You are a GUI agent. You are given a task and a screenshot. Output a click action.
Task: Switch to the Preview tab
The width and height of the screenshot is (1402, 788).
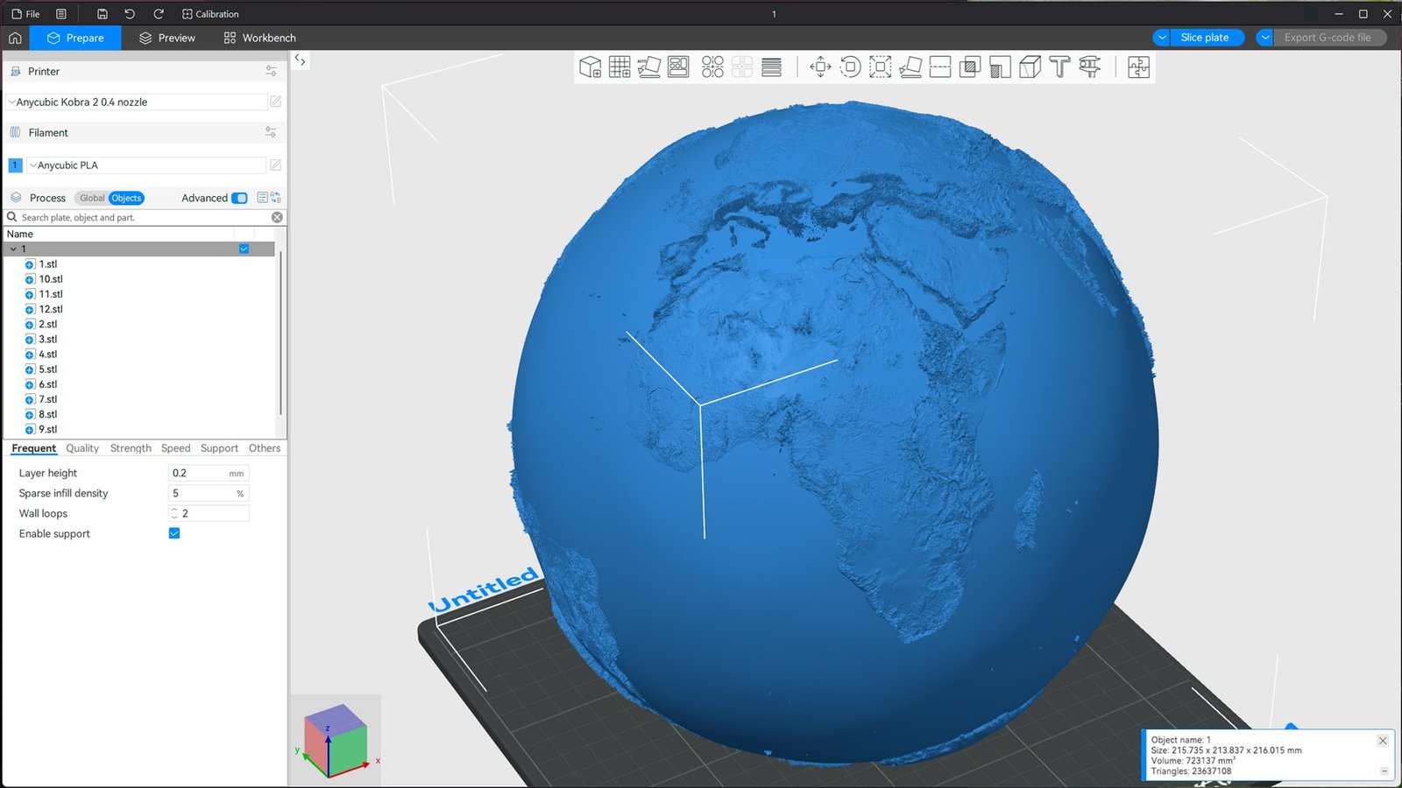pos(167,38)
